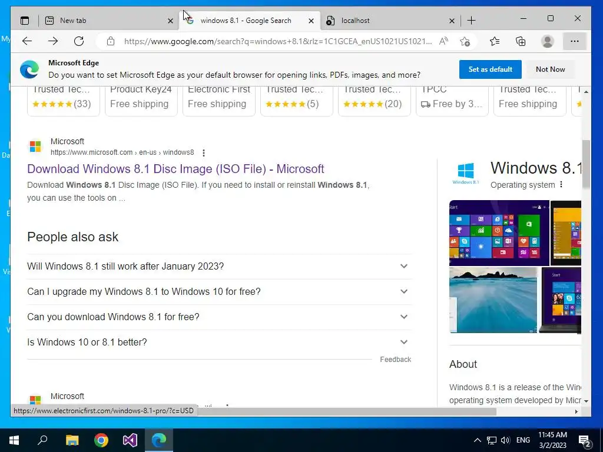This screenshot has height=452, width=603.
Task: Expand Can you download Windows 8.1 free question
Action: coord(219,317)
